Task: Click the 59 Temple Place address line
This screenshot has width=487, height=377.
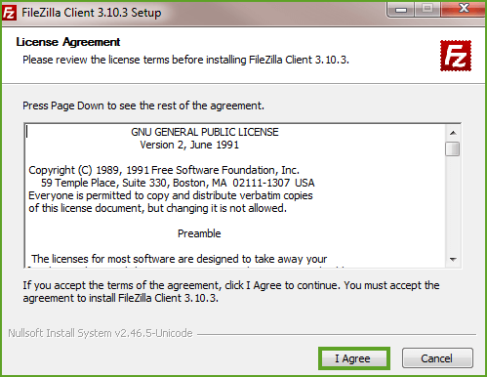Action: pos(178,183)
